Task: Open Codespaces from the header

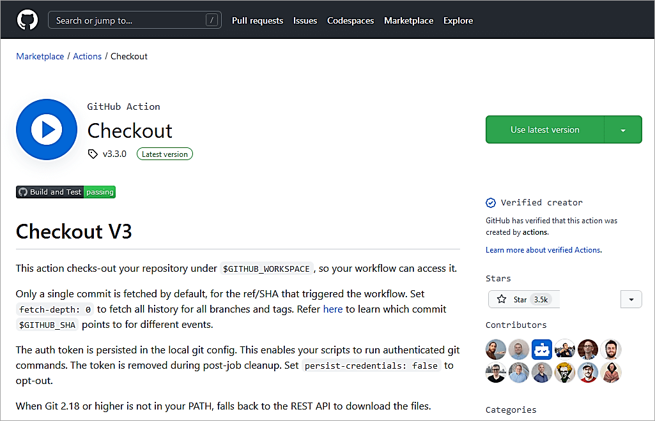Action: pyautogui.click(x=350, y=20)
